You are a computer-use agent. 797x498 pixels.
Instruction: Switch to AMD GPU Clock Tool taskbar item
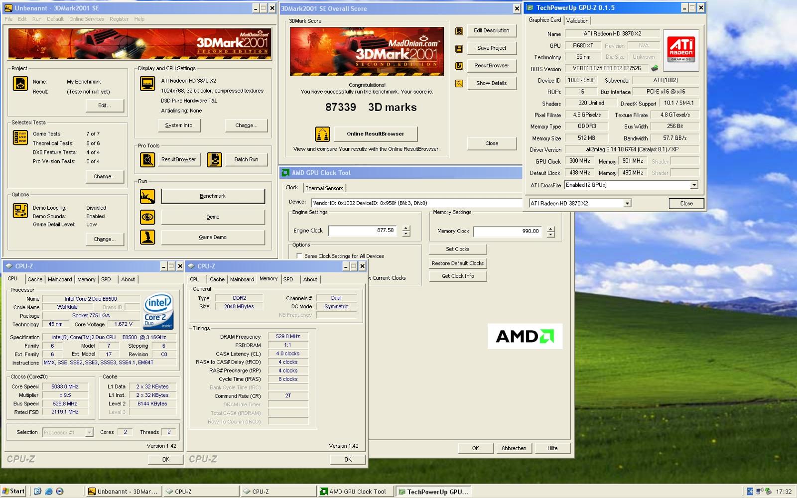click(355, 492)
